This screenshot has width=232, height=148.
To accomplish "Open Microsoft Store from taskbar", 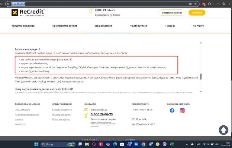I will [x=122, y=144].
